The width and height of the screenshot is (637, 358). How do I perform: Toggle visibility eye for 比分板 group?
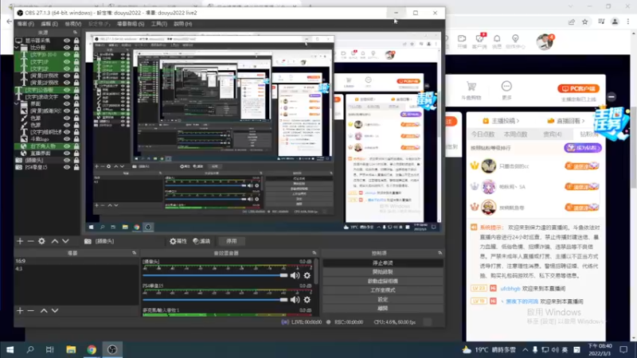pos(67,48)
